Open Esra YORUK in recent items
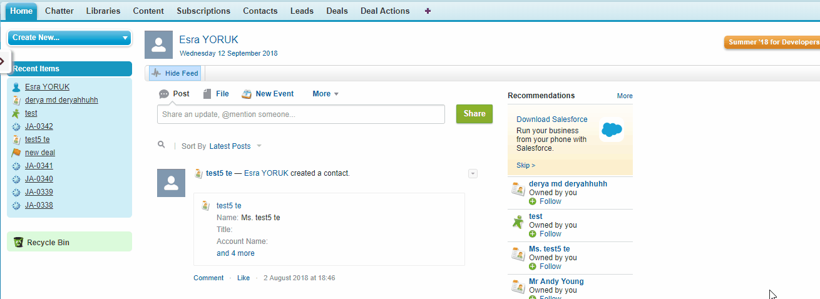Viewport: 820px width, 299px height. [x=48, y=87]
